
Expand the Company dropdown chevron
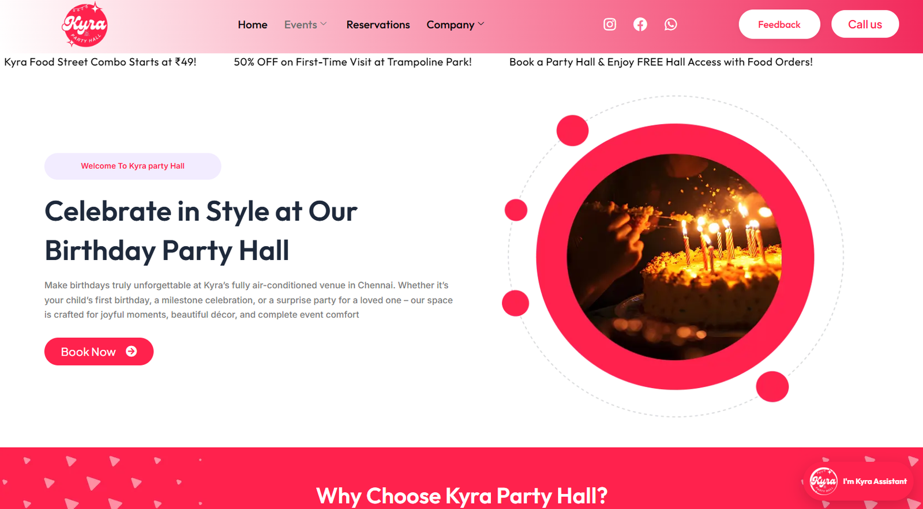coord(481,24)
